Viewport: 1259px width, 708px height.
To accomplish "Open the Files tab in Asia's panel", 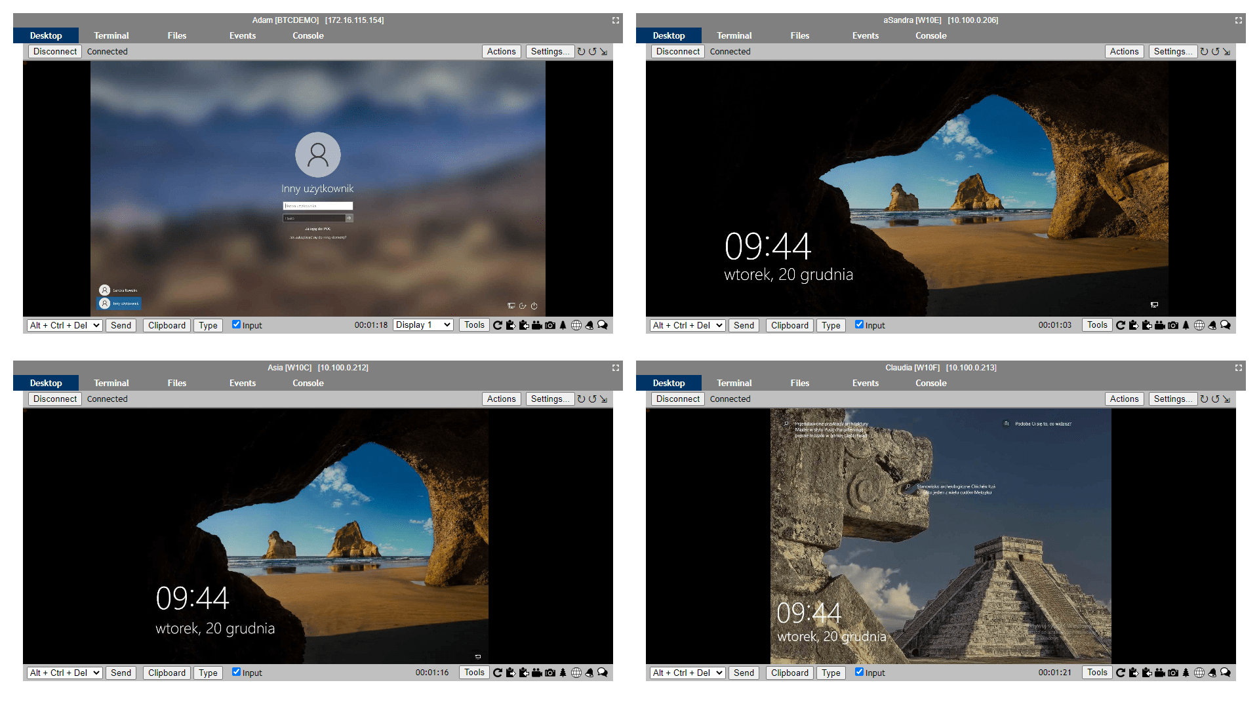I will [176, 383].
